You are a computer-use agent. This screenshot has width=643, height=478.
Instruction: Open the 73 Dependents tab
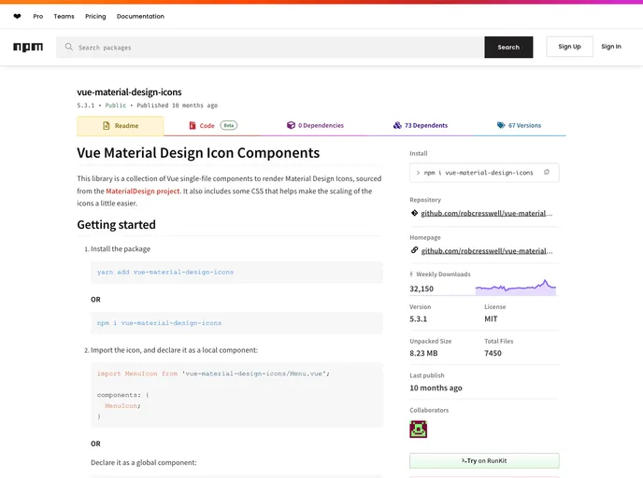pyautogui.click(x=420, y=125)
